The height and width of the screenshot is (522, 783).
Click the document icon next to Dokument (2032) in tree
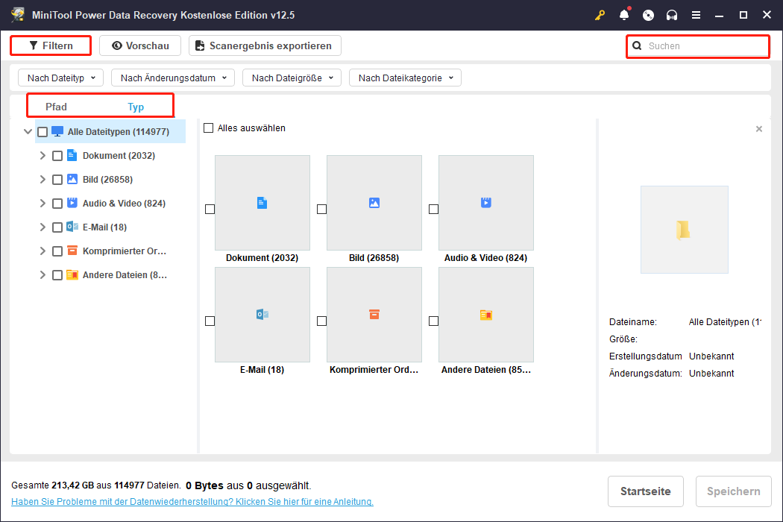coord(72,155)
